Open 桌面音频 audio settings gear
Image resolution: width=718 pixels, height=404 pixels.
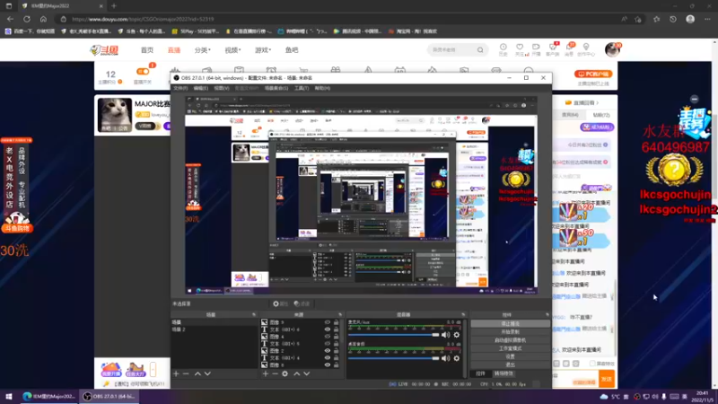pos(457,358)
